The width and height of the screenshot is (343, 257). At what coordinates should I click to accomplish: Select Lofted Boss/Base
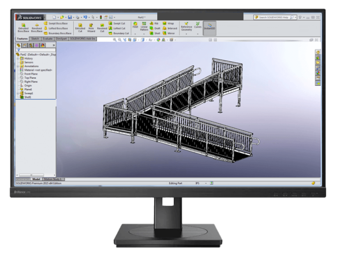pos(56,29)
